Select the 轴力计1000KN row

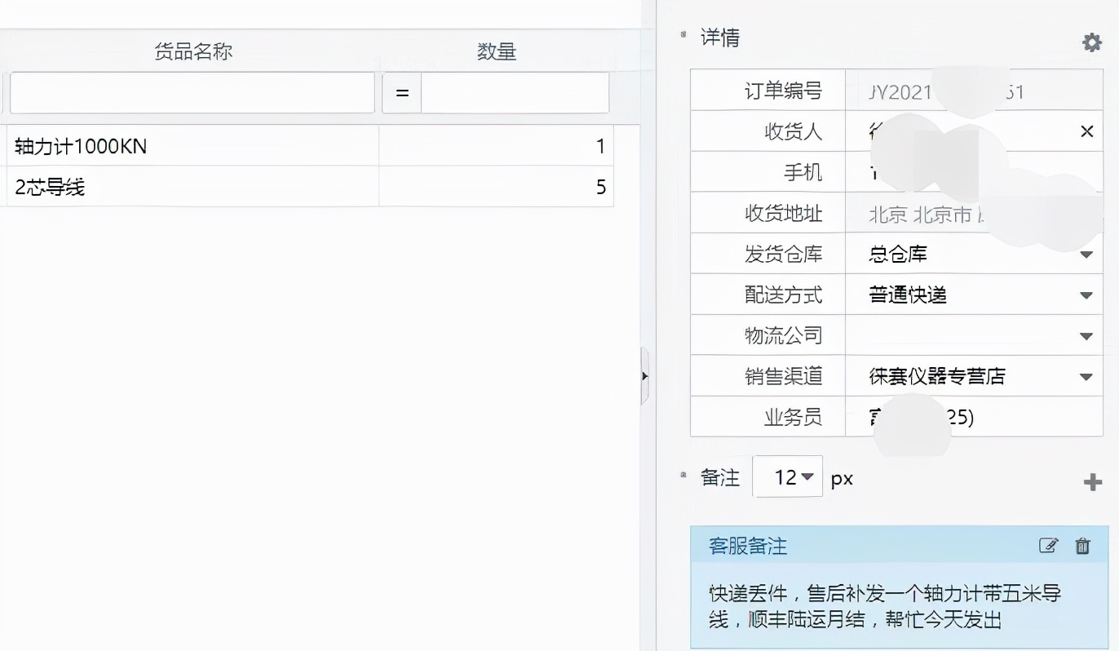pyautogui.click(x=307, y=146)
